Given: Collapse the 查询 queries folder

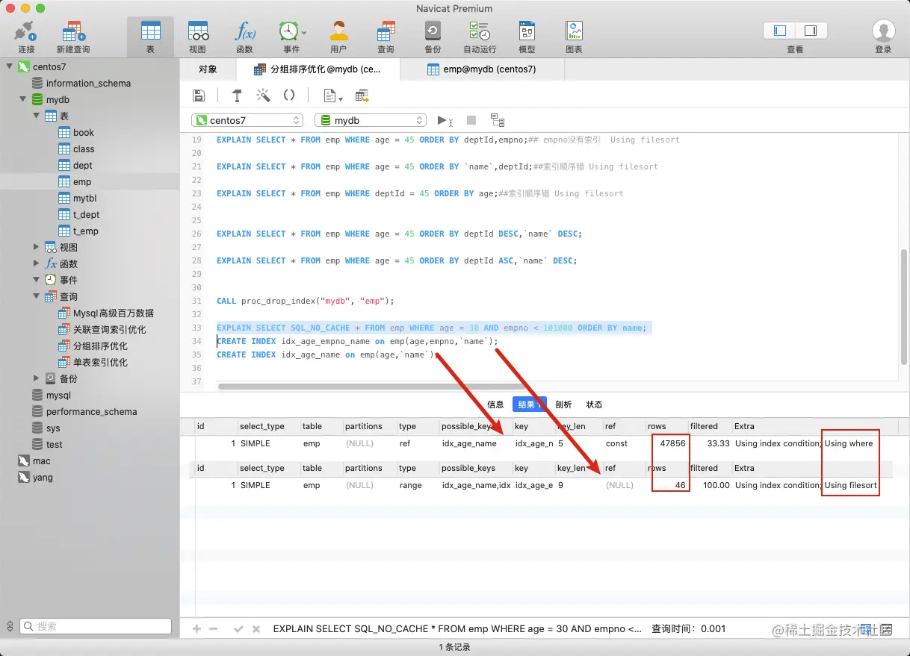Looking at the screenshot, I should 37,296.
